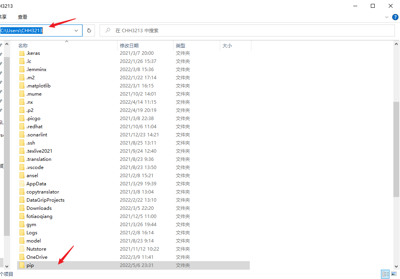
Task: Select the .m2 folder icon
Action: point(22,78)
